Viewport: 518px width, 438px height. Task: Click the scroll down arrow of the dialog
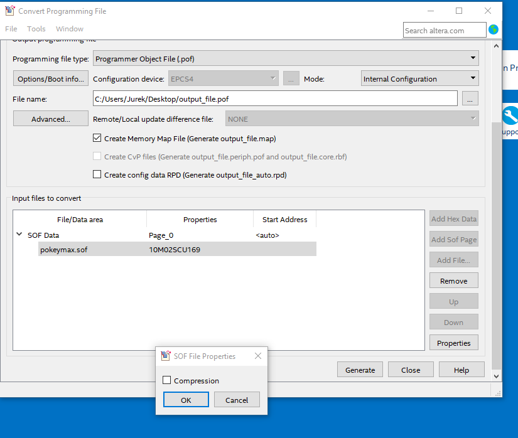pyautogui.click(x=496, y=376)
